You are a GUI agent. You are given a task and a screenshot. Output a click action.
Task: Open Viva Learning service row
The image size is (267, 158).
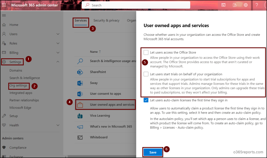click(x=105, y=116)
